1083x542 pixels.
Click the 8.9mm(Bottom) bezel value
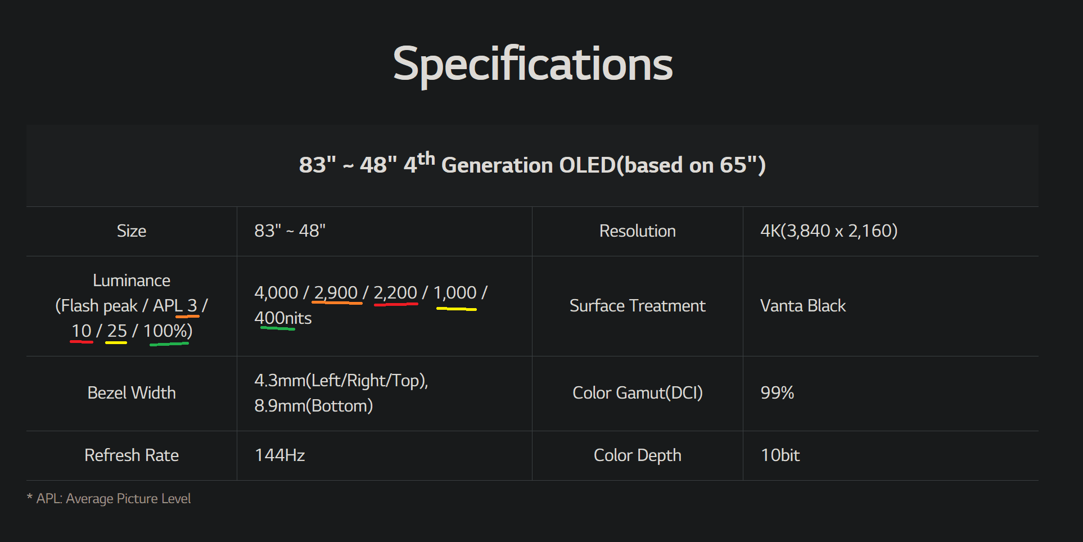313,406
